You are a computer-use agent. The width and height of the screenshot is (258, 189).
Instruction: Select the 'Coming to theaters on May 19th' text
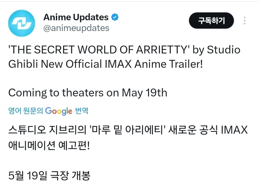pos(87,92)
